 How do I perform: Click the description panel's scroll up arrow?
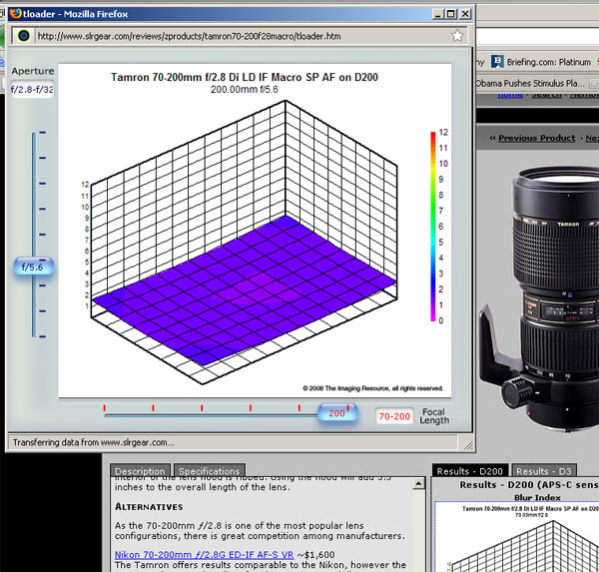tap(418, 484)
